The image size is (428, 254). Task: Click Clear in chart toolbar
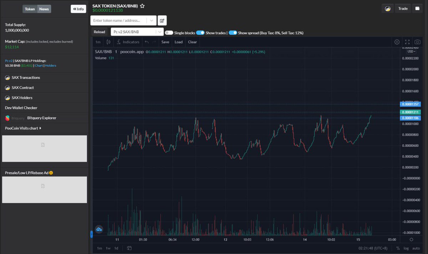(x=192, y=42)
